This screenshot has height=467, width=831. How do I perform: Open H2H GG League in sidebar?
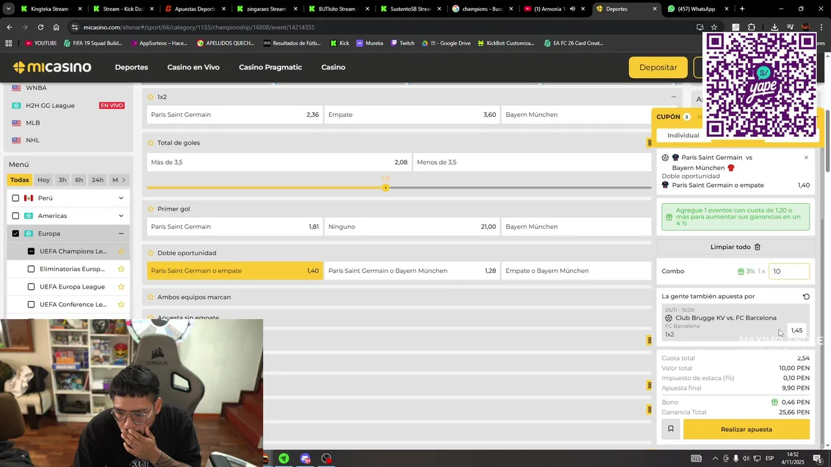tap(50, 105)
